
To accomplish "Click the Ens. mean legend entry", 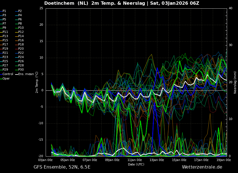I will tap(25, 74).
